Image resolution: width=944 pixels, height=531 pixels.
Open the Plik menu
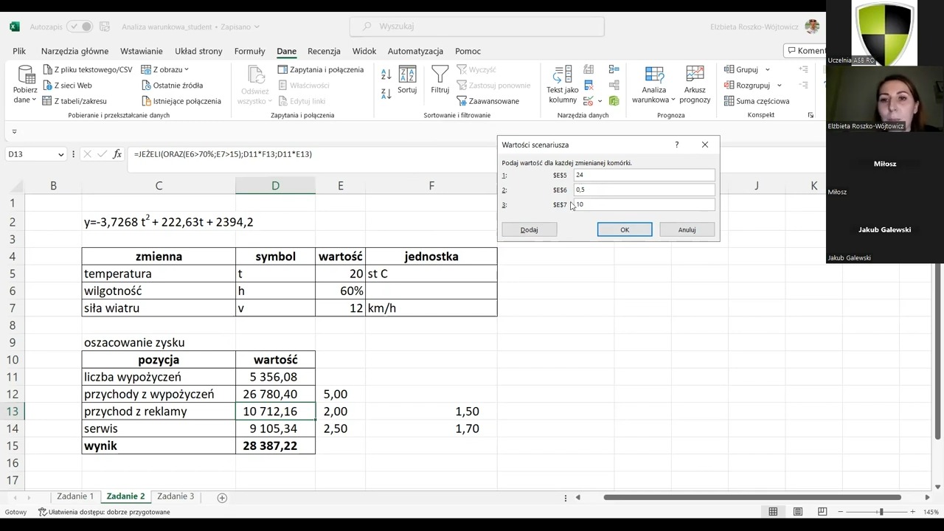19,51
